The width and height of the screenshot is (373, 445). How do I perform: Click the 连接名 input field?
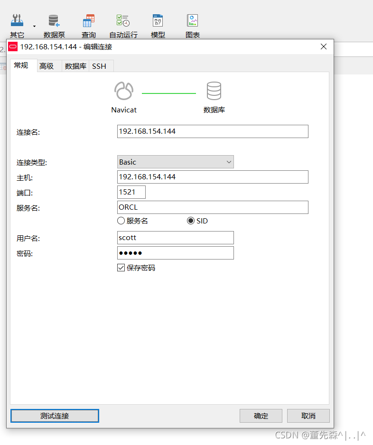tap(213, 131)
